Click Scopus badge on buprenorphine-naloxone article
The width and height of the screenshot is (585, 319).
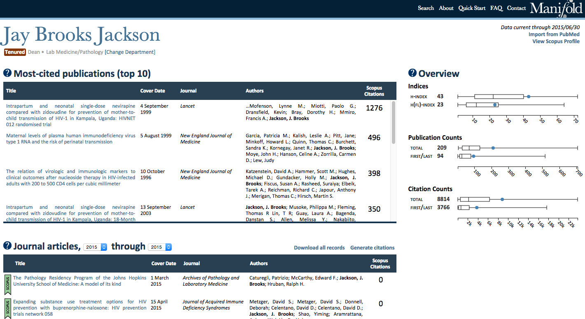(7, 308)
